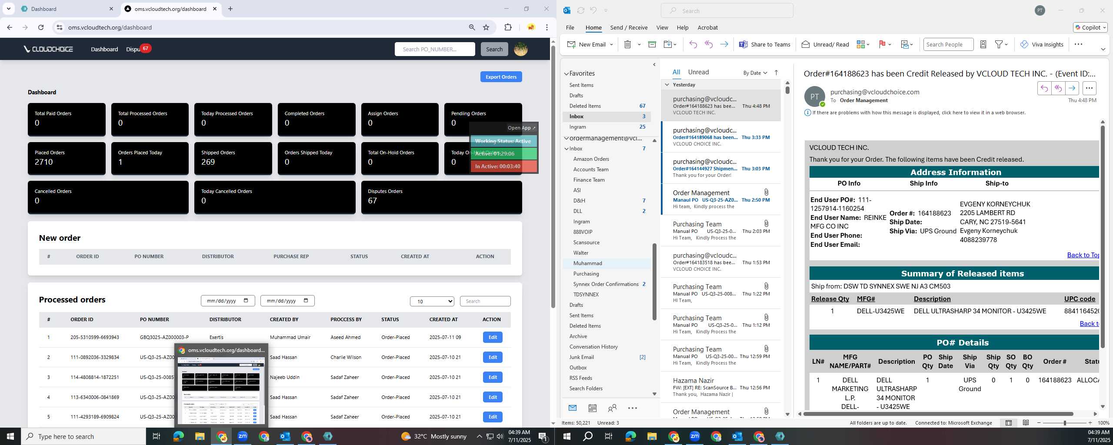Click the Move to folder icon in Outlook
The width and height of the screenshot is (1113, 445).
(668, 44)
